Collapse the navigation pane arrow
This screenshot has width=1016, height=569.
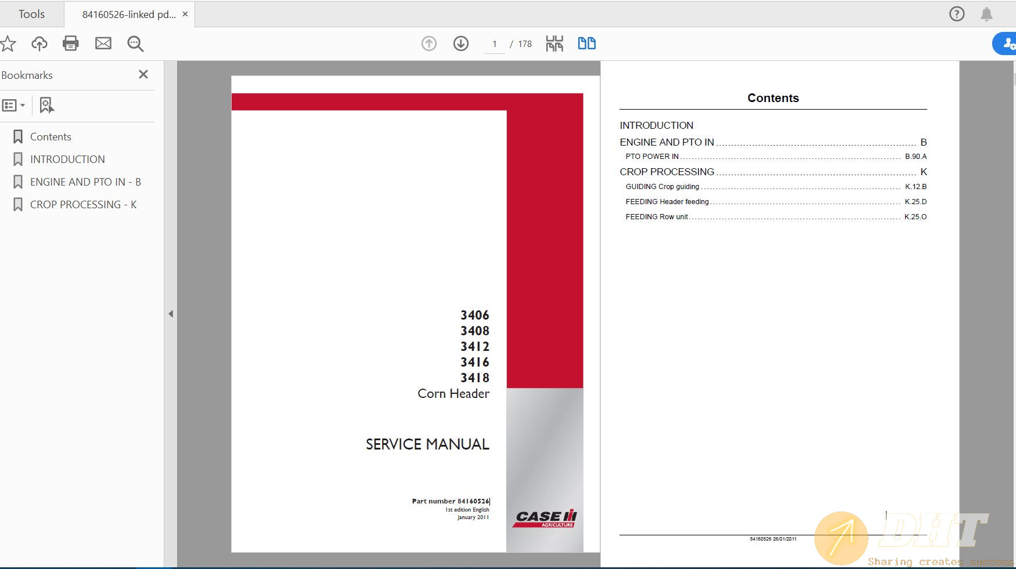click(x=171, y=313)
